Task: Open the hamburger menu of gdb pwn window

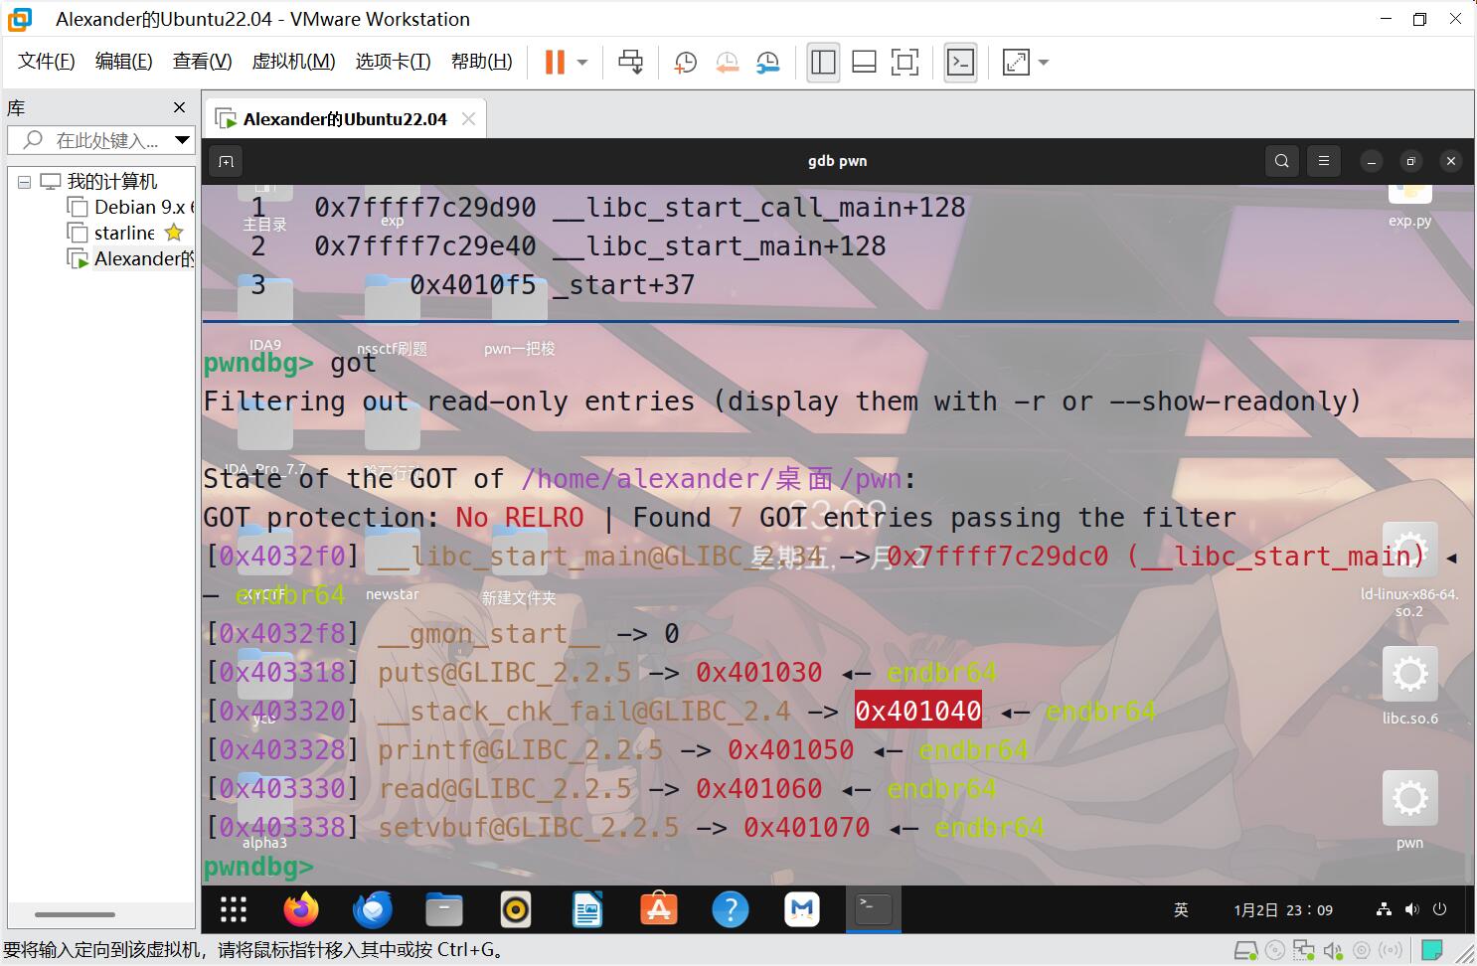Action: click(x=1323, y=160)
